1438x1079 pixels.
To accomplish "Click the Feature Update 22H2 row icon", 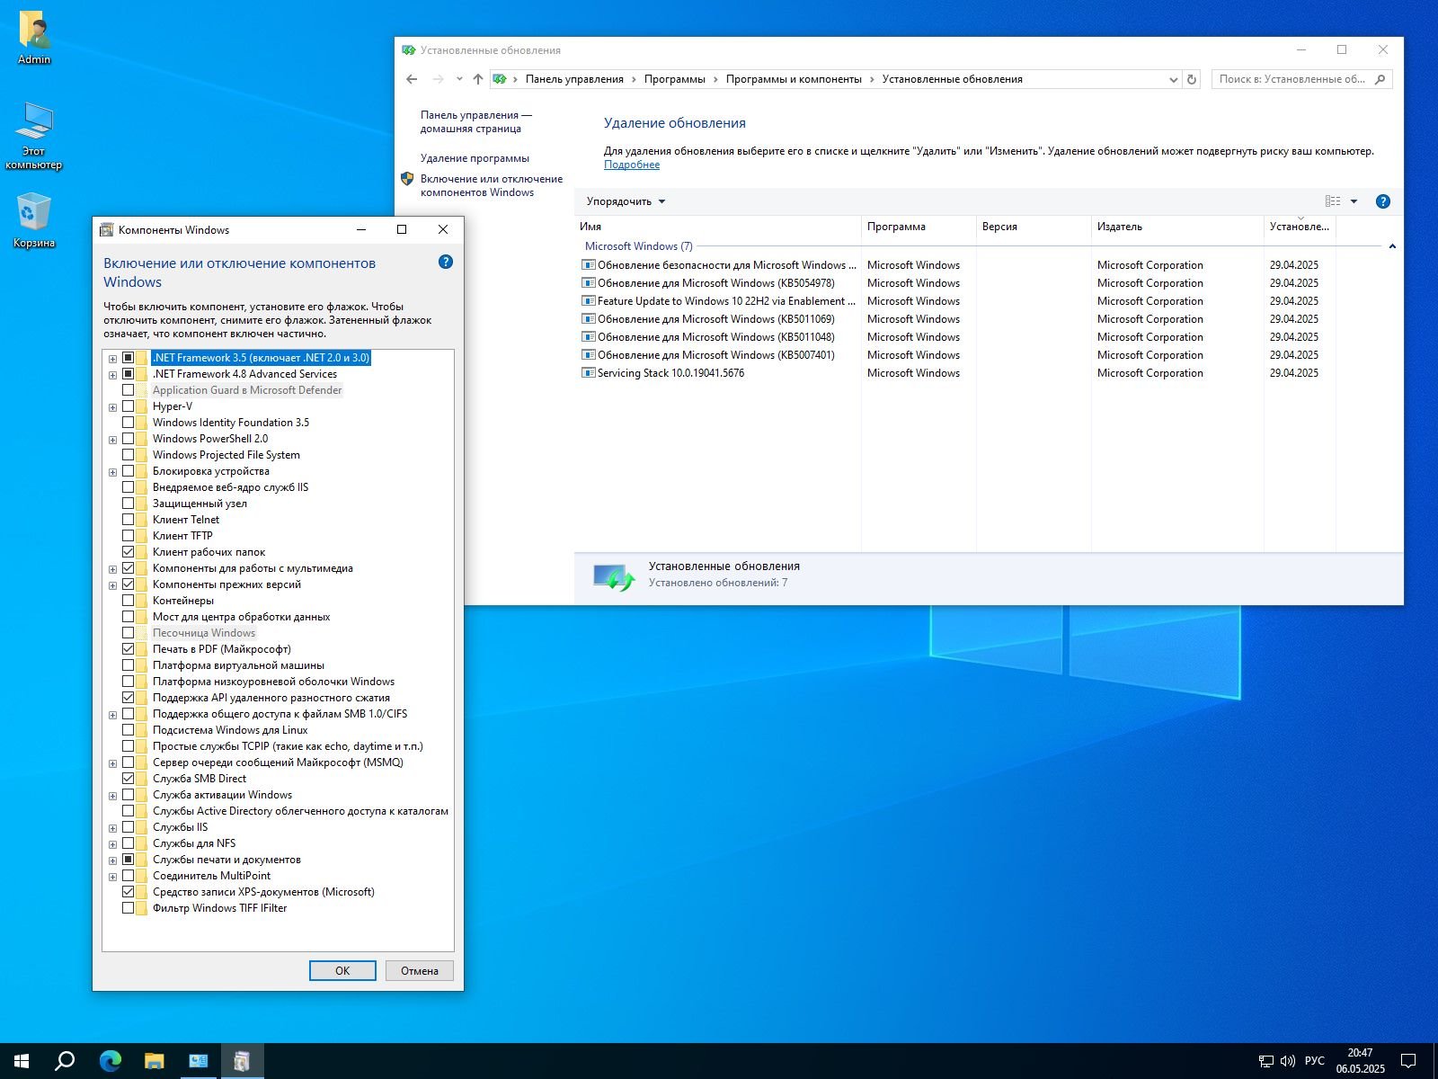I will coord(589,301).
